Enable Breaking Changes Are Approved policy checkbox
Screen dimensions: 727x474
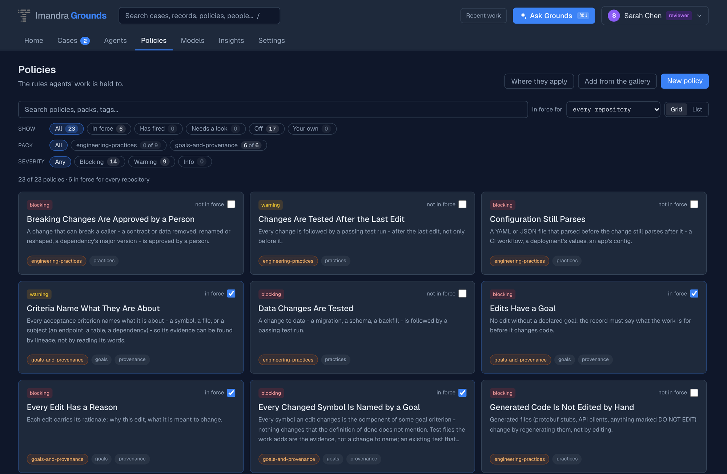click(x=231, y=204)
